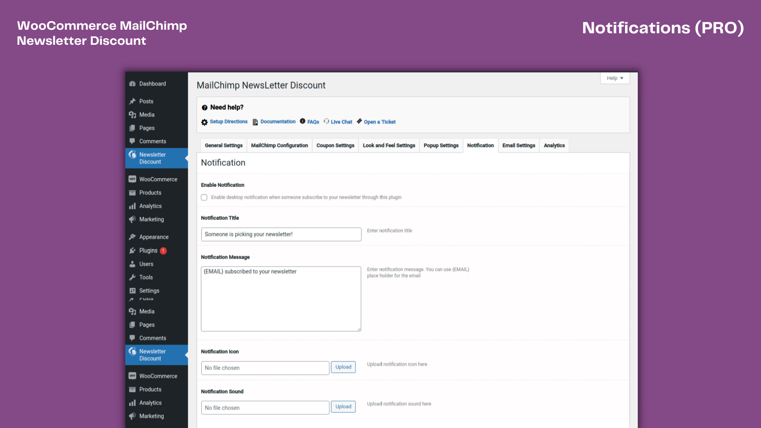Open the MailChimp Configuration tab
This screenshot has height=428, width=761.
pyautogui.click(x=279, y=145)
